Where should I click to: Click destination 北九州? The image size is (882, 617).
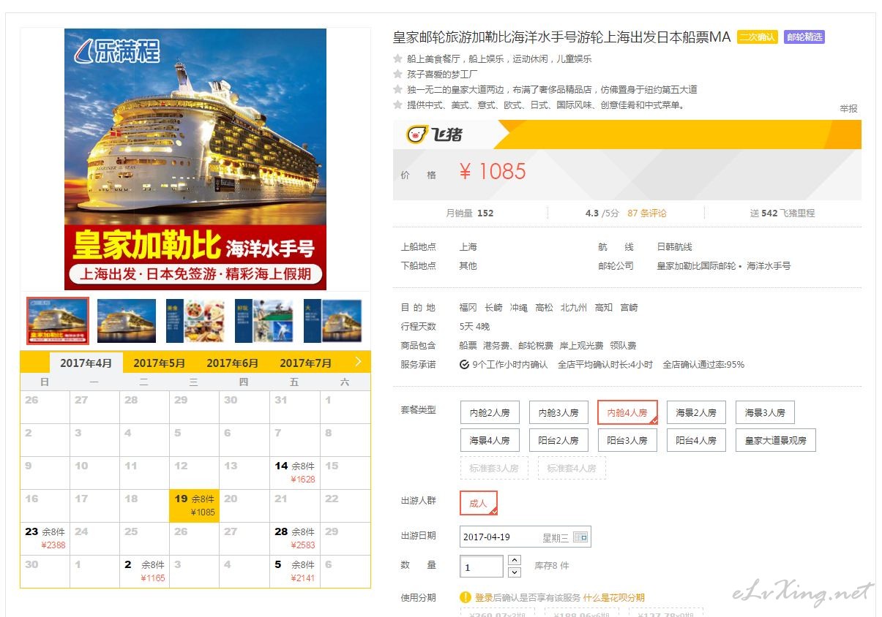point(573,307)
